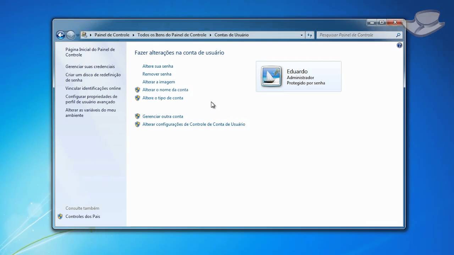Open the Altere sua senha link
Screen dimensions: 454x255
click(157, 66)
